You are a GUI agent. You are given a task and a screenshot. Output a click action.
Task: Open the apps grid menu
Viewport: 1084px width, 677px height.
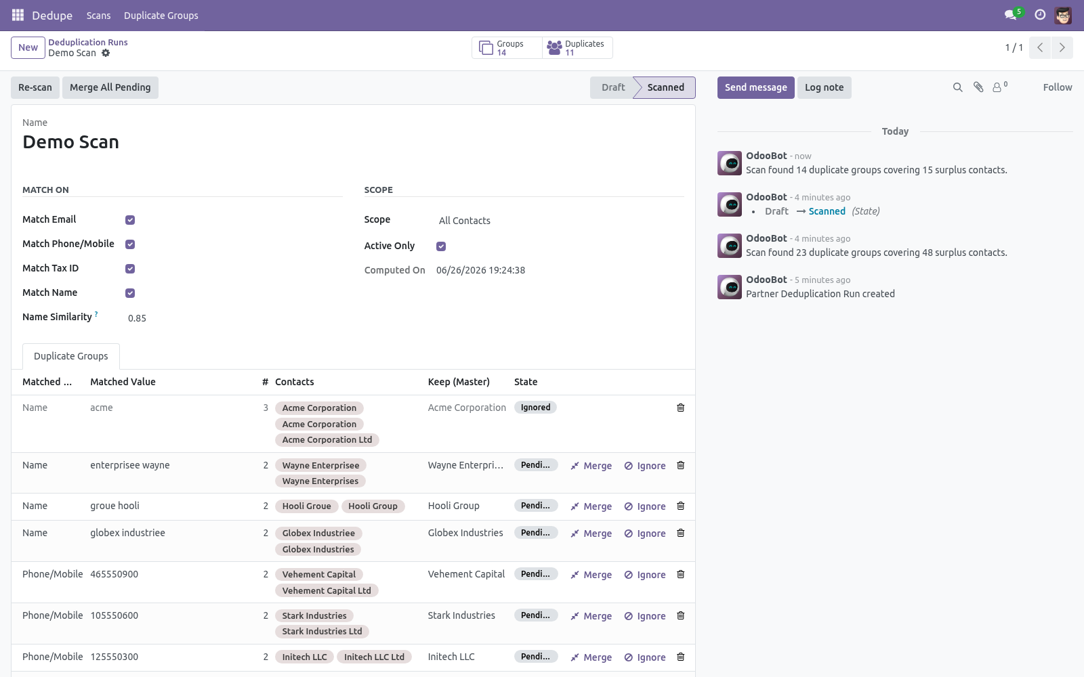tap(18, 15)
